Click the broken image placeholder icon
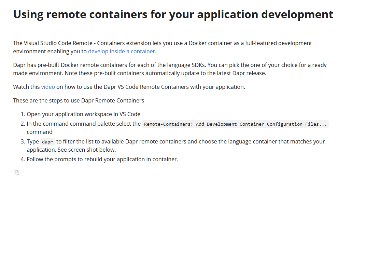This screenshot has width=380, height=276. (x=17, y=173)
